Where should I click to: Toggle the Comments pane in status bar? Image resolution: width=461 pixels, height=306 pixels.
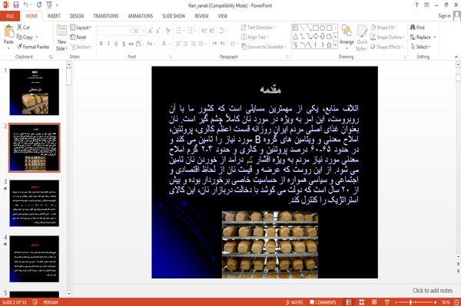(323, 302)
